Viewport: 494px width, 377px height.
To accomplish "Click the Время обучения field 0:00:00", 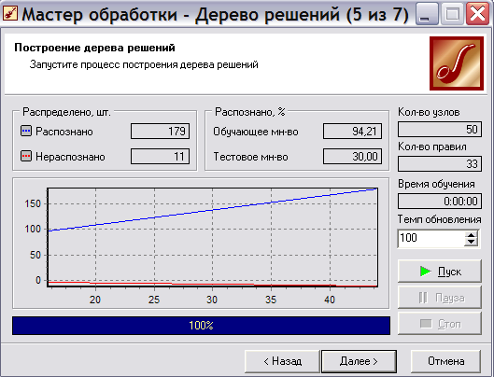I will tap(440, 202).
